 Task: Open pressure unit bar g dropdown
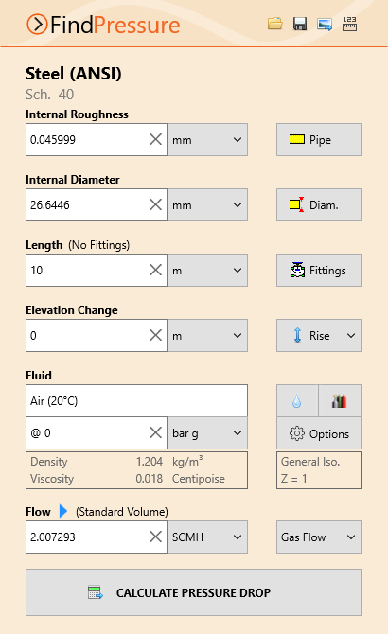(208, 433)
